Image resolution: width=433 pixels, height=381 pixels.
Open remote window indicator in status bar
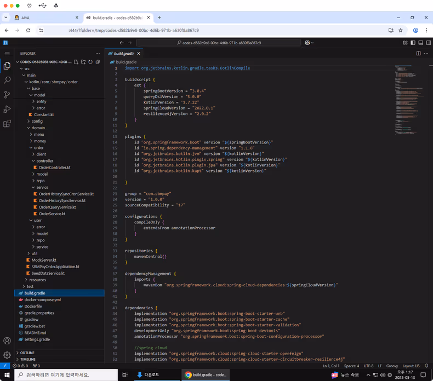[5, 366]
